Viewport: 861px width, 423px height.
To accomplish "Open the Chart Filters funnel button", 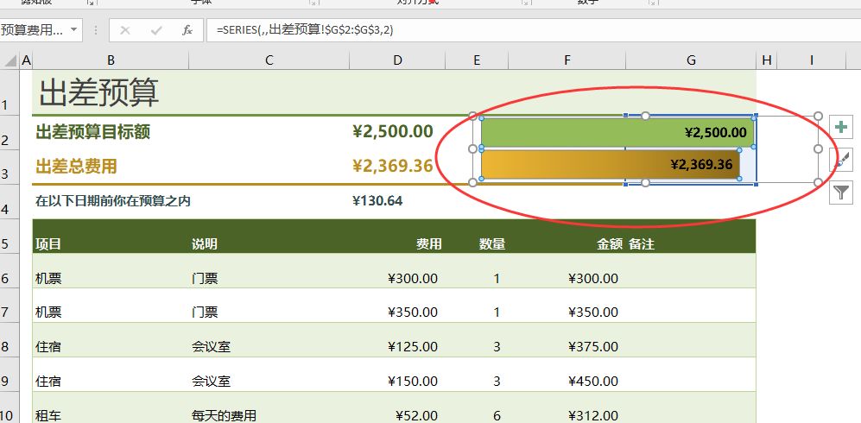I will (842, 193).
